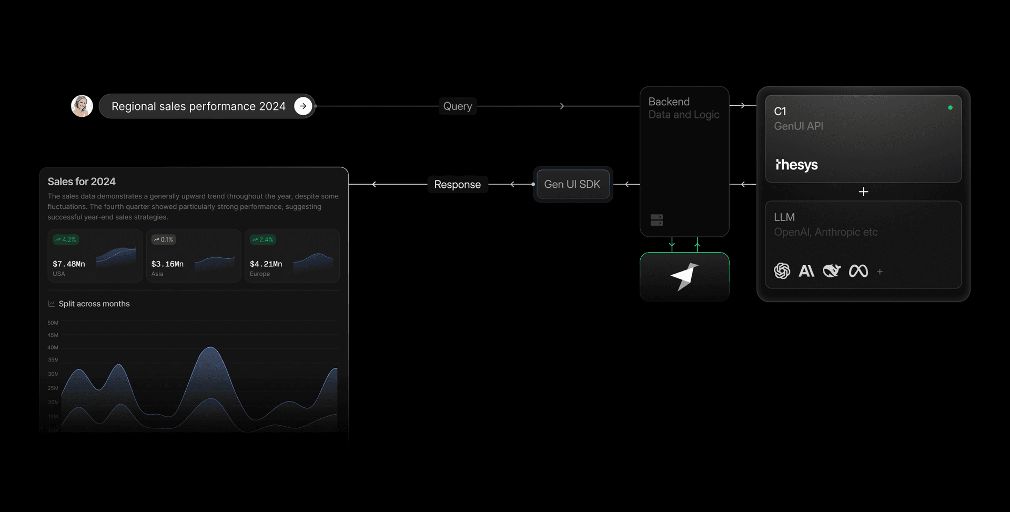Click the database icon in the Backend card
This screenshot has height=512, width=1010.
pyautogui.click(x=657, y=219)
